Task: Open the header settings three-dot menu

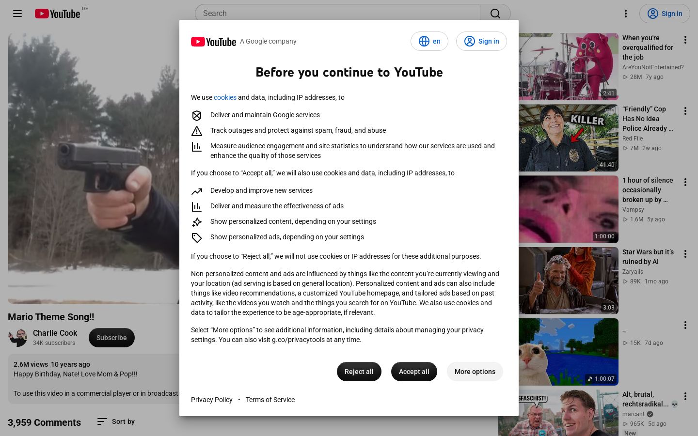Action: click(x=626, y=14)
